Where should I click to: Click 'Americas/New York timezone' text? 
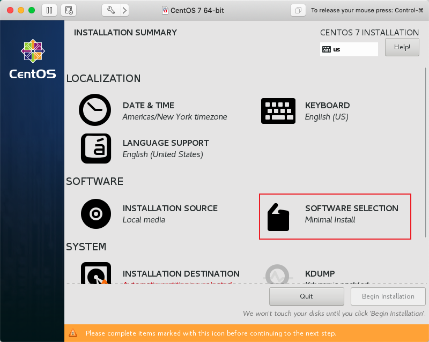(x=175, y=117)
